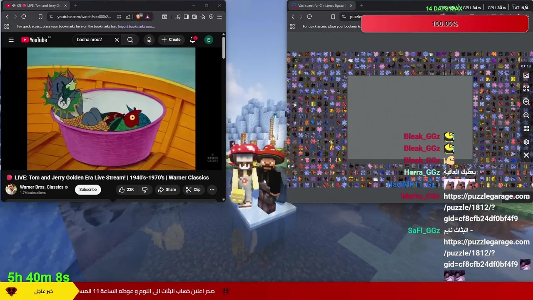Open the video more actions menu
Viewport: 533px width, 300px height.
pyautogui.click(x=212, y=190)
